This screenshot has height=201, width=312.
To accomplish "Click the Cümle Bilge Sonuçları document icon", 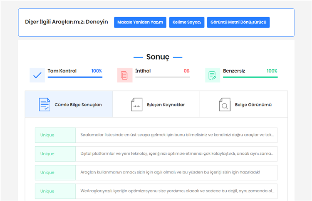I will (x=45, y=105).
